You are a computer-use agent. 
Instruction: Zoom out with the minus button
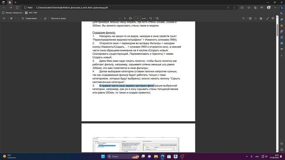pos(119,18)
